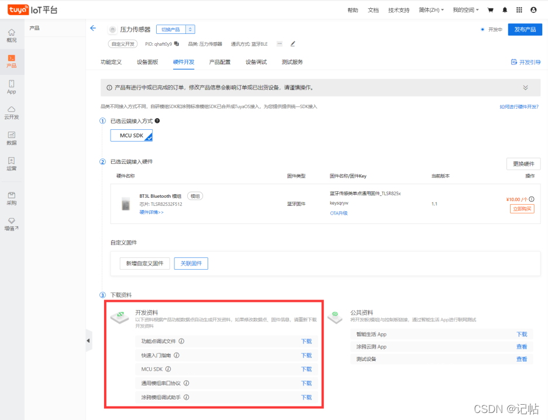Click the 更换硬件 button
This screenshot has width=548, height=420.
point(523,164)
